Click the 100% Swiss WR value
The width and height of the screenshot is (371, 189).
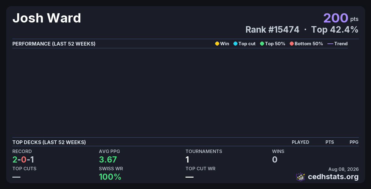pos(110,177)
